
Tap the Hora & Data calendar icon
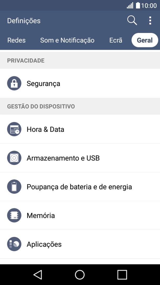[14, 129]
